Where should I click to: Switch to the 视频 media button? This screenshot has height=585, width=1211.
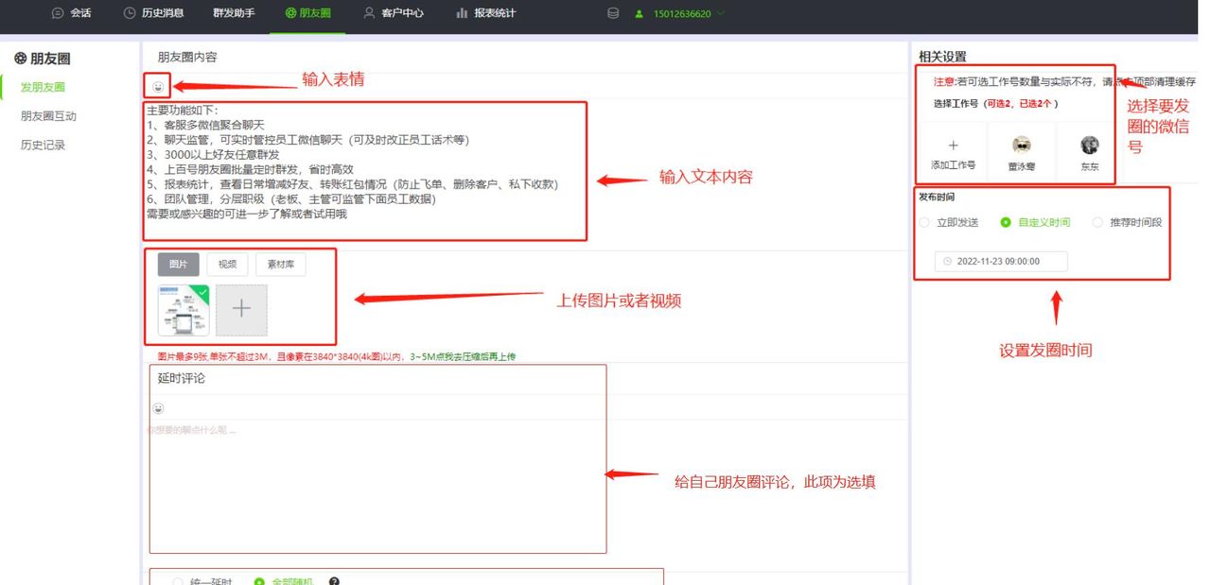click(x=228, y=264)
